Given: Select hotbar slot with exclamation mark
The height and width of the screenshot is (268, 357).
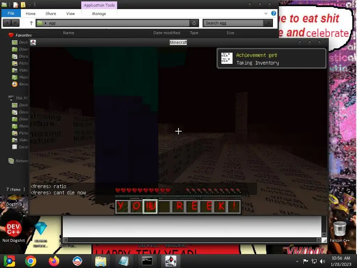Looking at the screenshot, I should click(x=234, y=207).
